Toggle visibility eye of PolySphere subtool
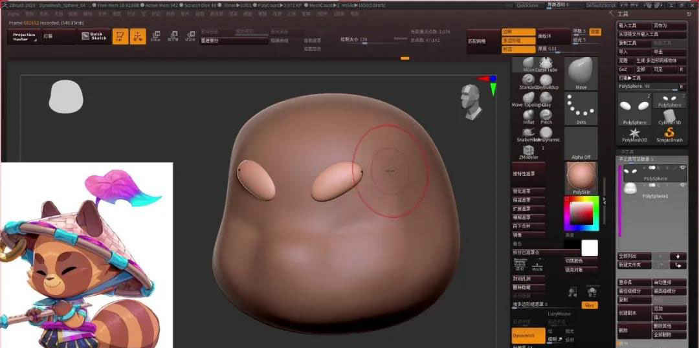The image size is (699, 348). [682, 168]
